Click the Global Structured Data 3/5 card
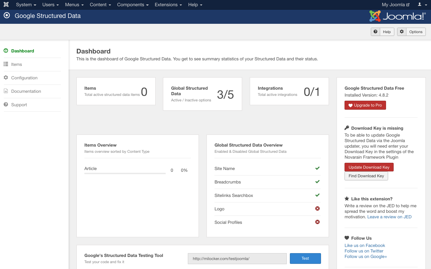431x269 pixels. (202, 94)
